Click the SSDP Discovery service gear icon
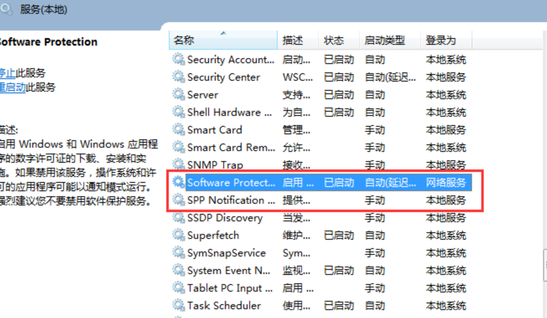547x318 pixels. pos(179,218)
